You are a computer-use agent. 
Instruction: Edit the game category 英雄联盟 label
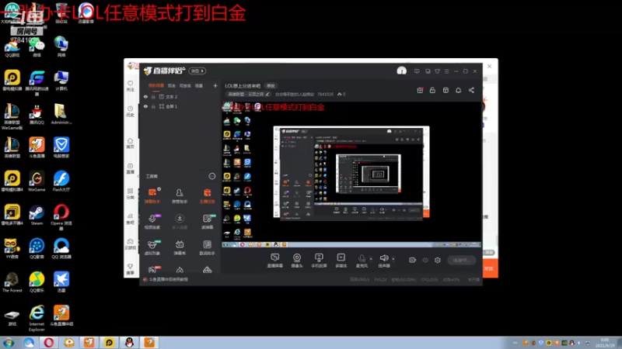pyautogui.click(x=249, y=94)
